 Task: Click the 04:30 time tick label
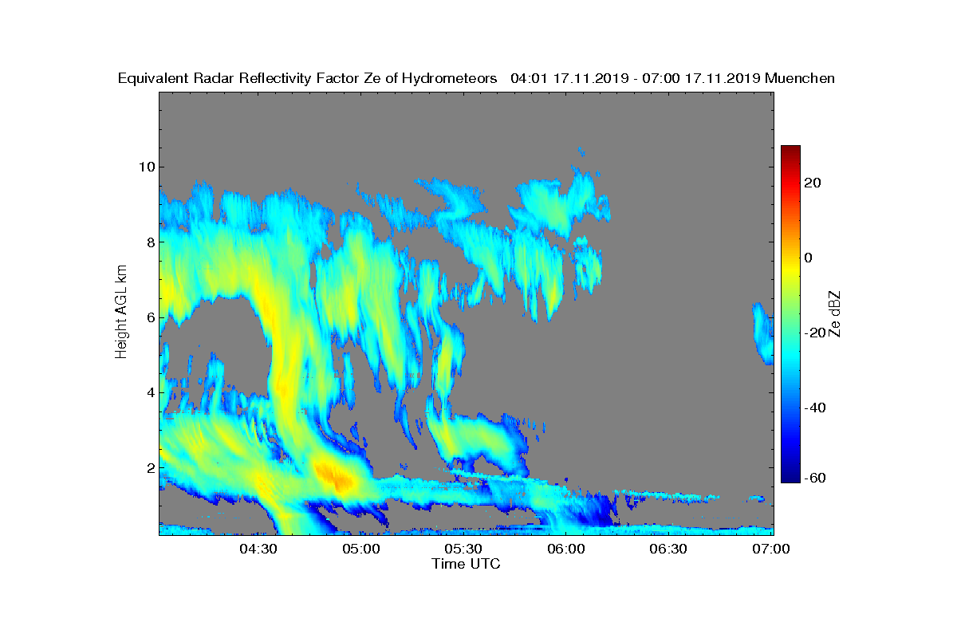(258, 549)
